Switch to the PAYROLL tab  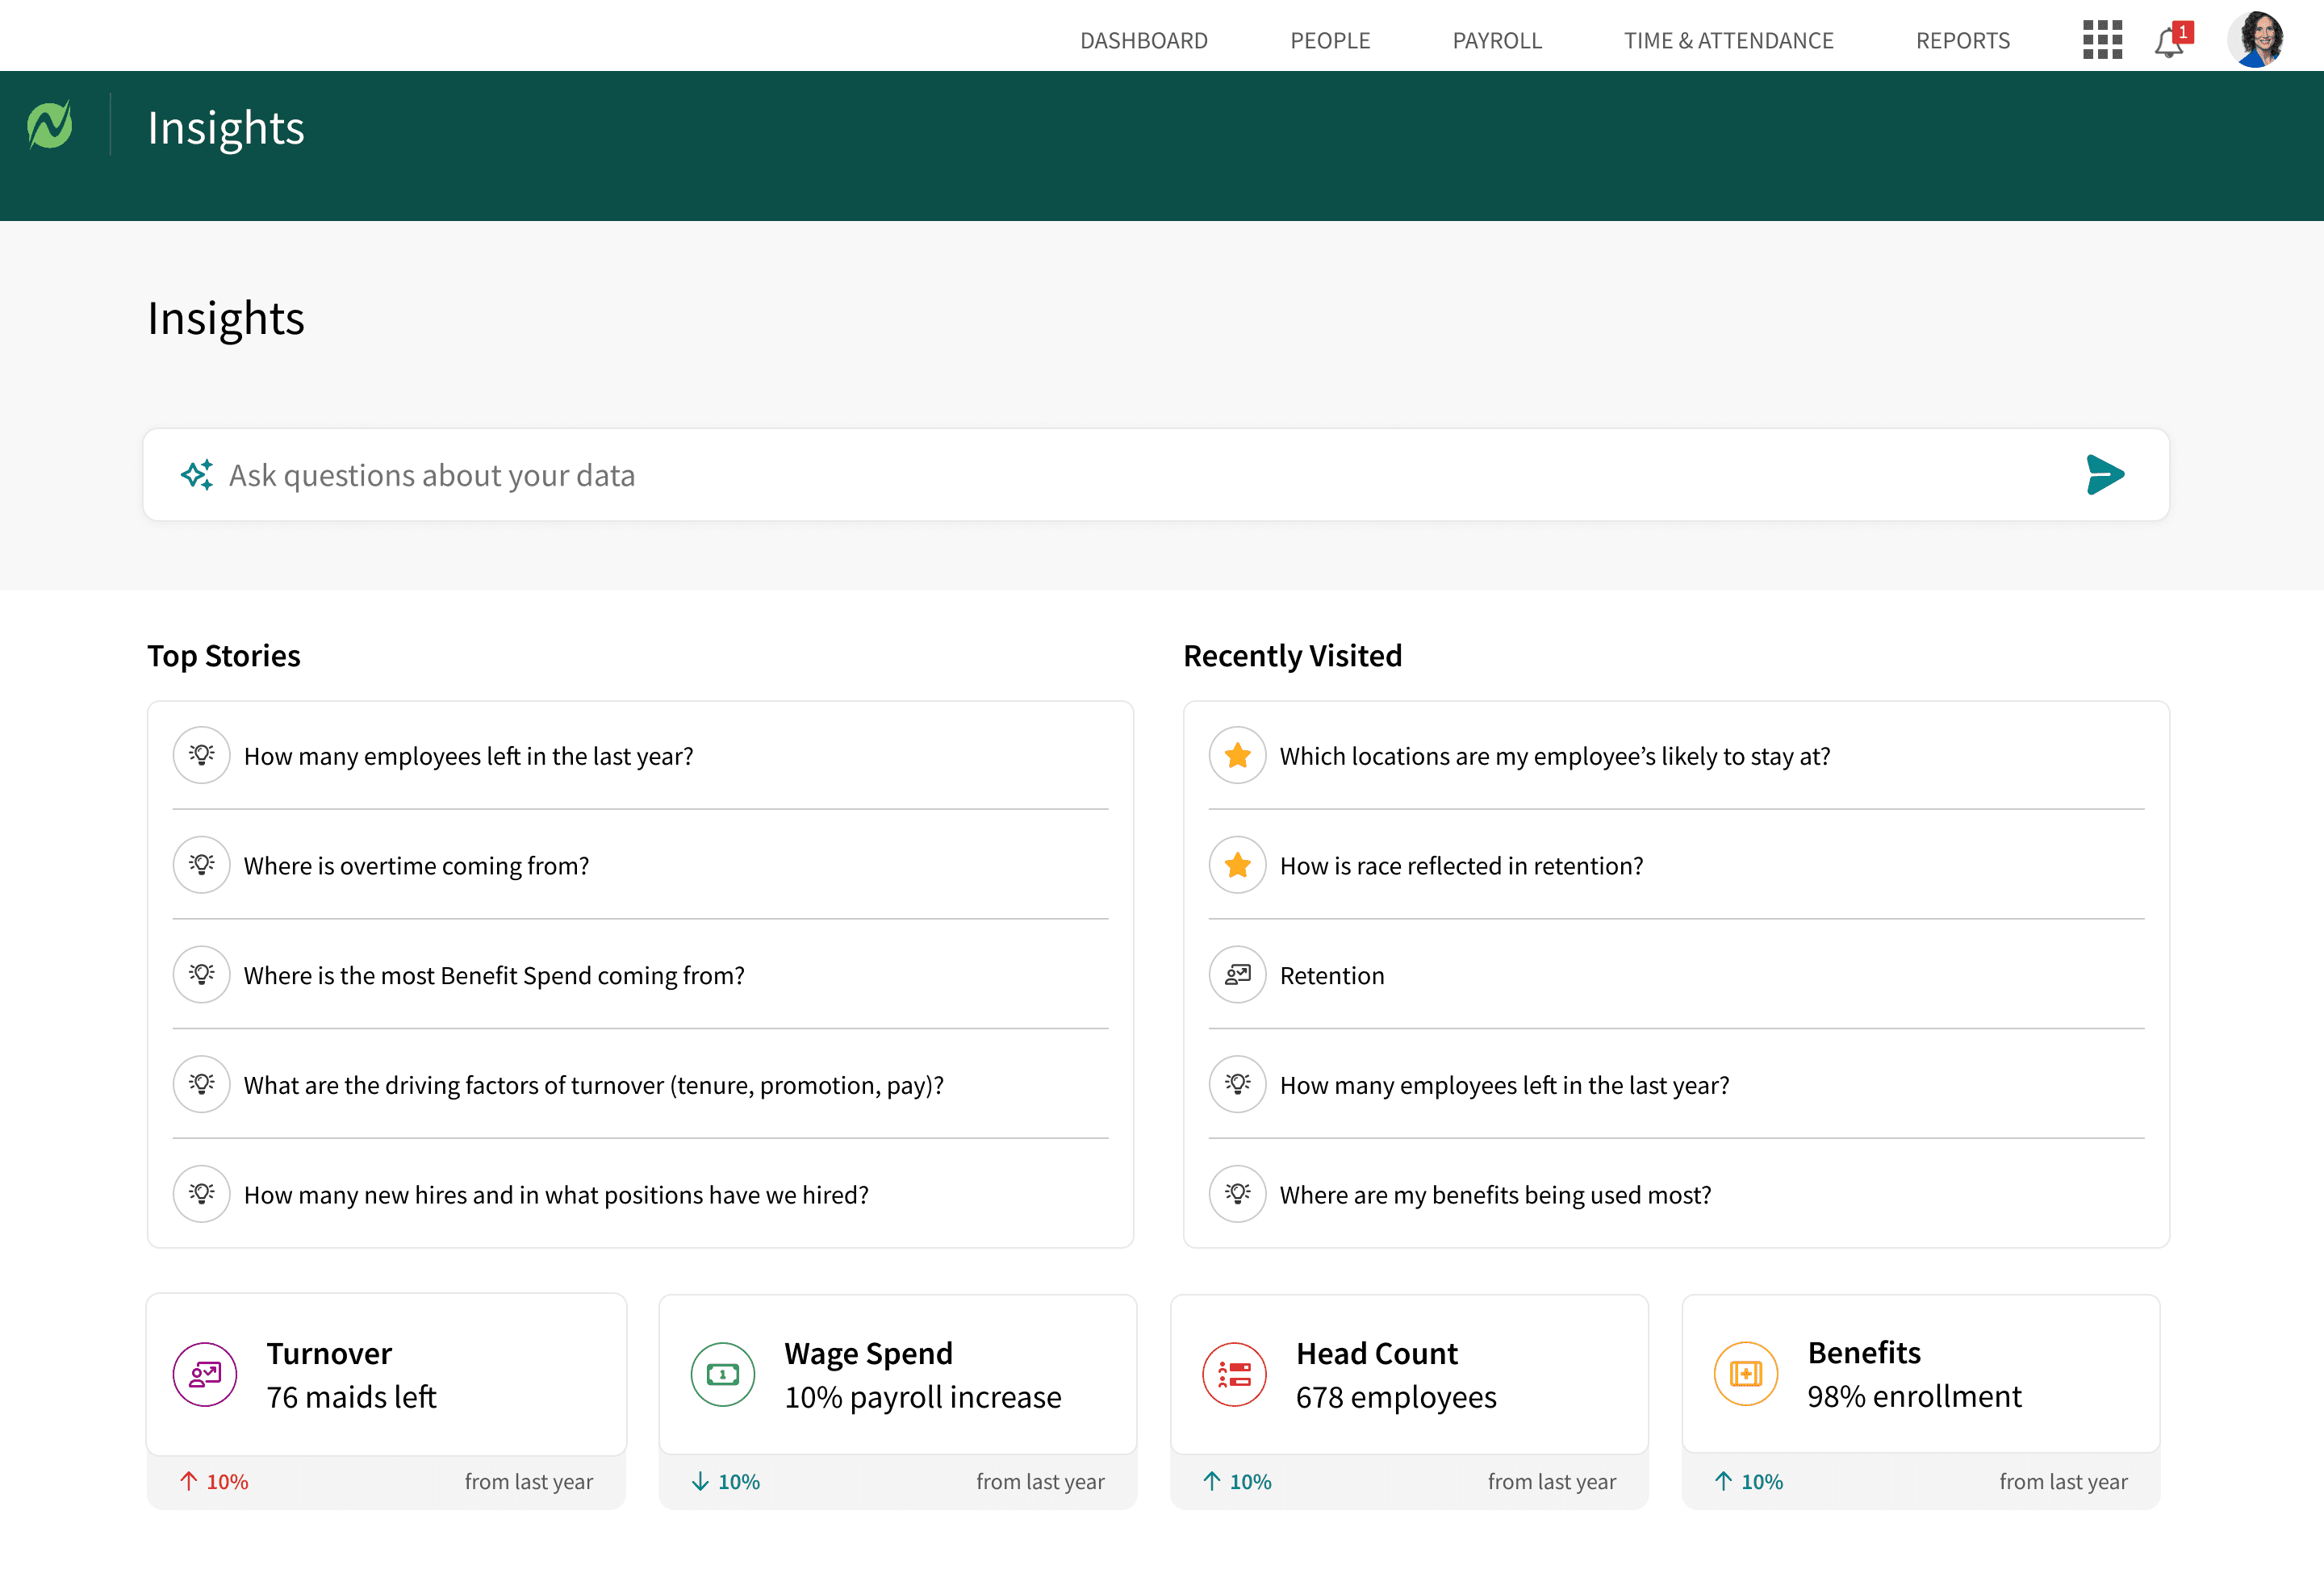(x=1496, y=41)
